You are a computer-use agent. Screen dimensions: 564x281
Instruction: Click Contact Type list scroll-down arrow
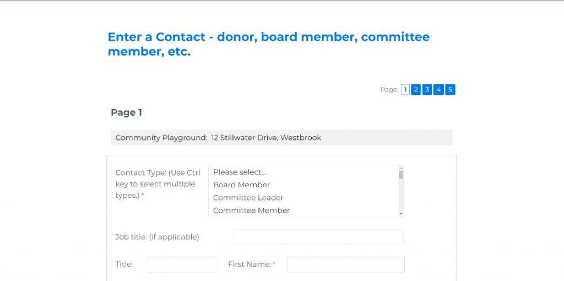(401, 213)
